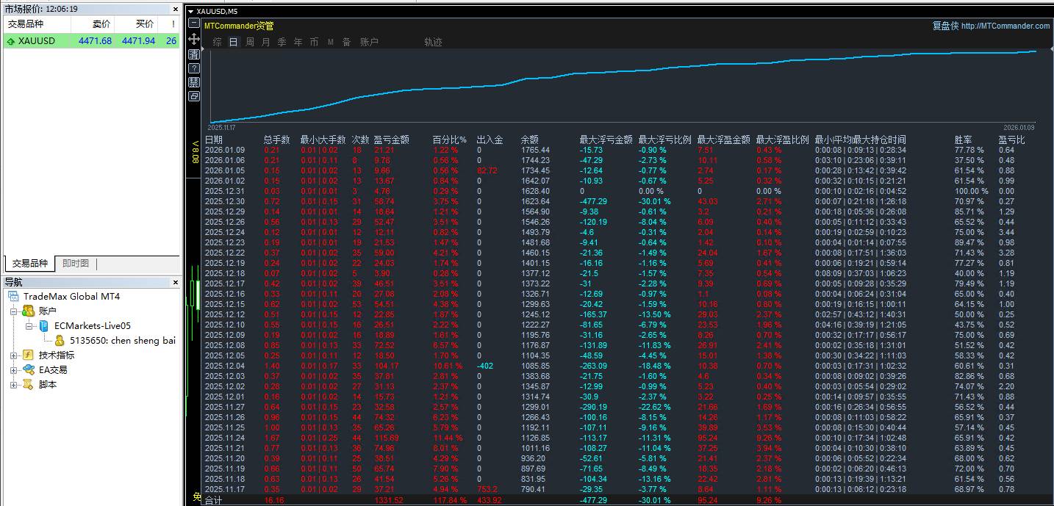Screen dimensions: 1054x506
Task: Click the overlapping windows restore icon
Action: click(194, 96)
